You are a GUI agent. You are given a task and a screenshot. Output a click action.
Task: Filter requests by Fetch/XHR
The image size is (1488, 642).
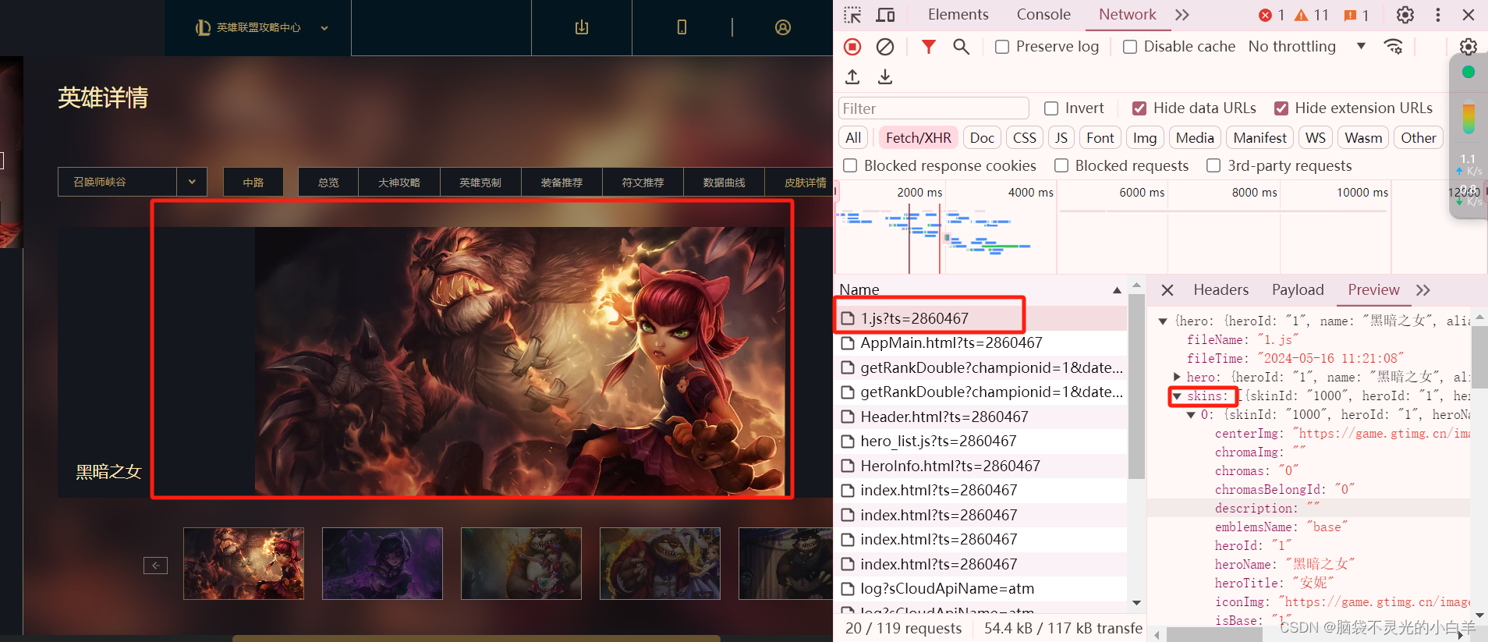click(918, 138)
